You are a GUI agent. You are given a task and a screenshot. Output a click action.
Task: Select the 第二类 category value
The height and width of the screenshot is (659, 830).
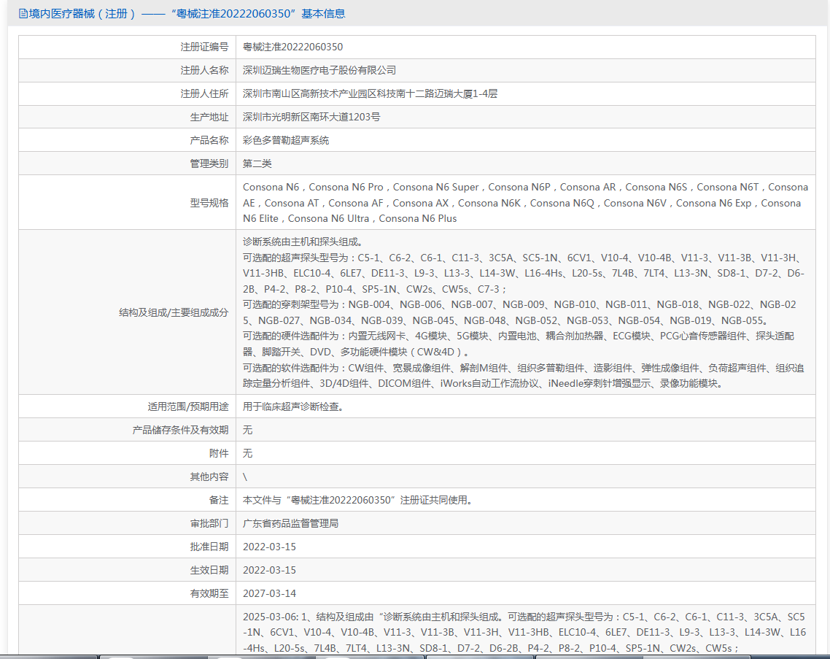[257, 163]
